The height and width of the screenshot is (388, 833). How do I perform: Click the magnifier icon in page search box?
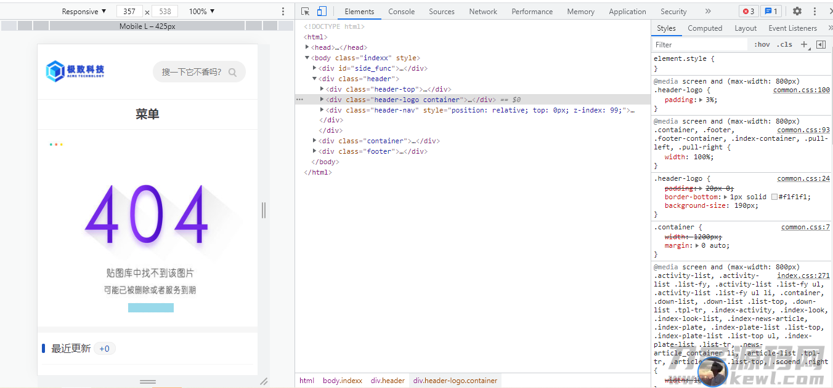[x=232, y=72]
